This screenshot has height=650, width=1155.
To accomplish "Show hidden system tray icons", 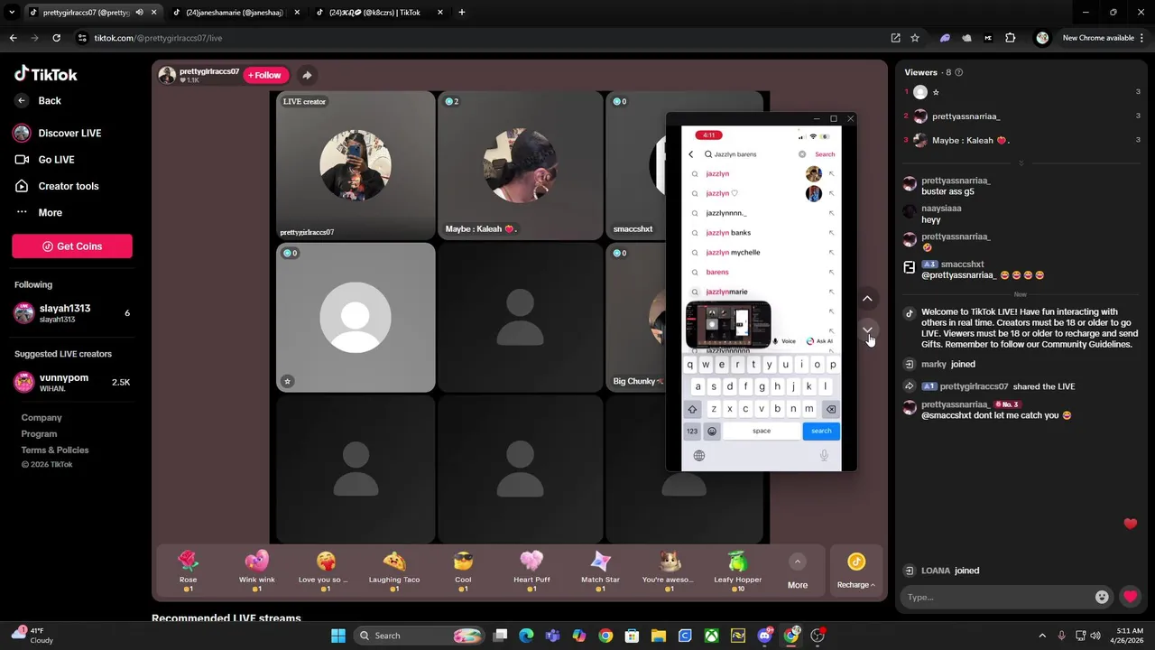I will 1042,636.
